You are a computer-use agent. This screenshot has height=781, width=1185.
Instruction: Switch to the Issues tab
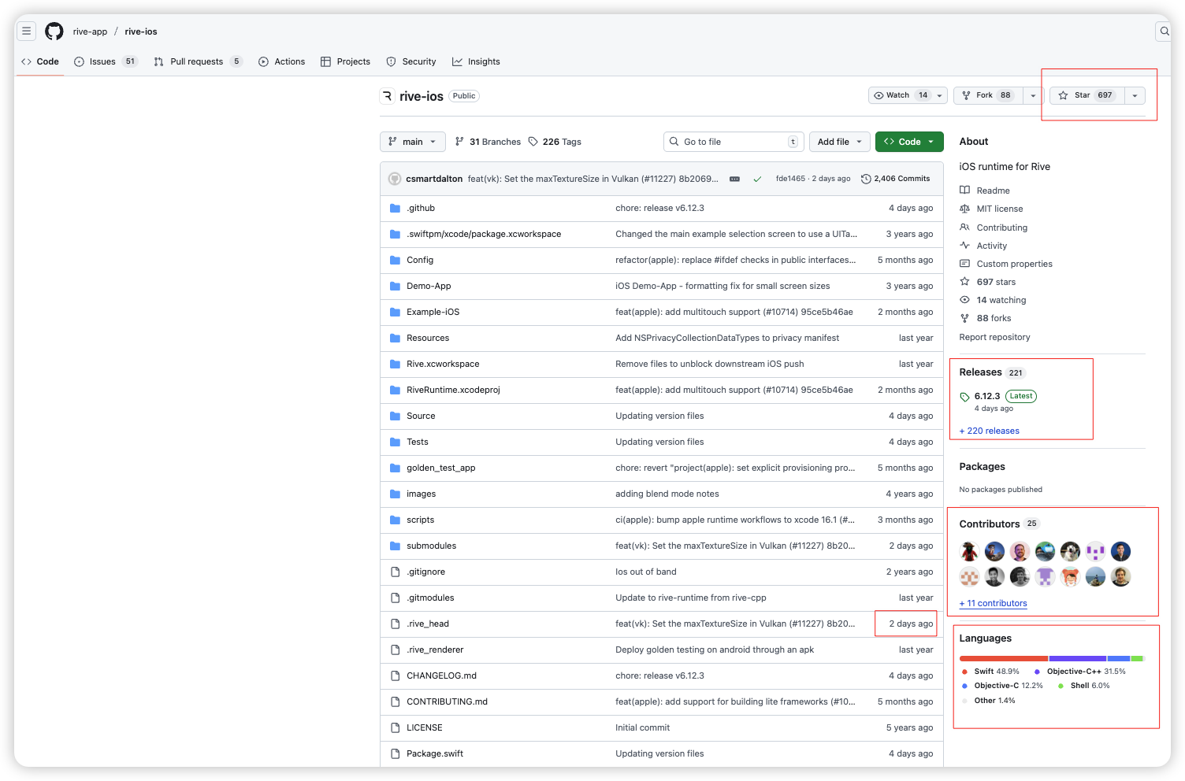click(106, 61)
